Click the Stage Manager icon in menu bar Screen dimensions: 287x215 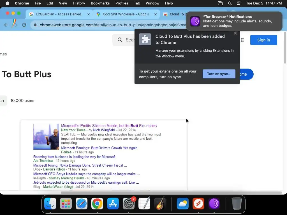[220, 3]
